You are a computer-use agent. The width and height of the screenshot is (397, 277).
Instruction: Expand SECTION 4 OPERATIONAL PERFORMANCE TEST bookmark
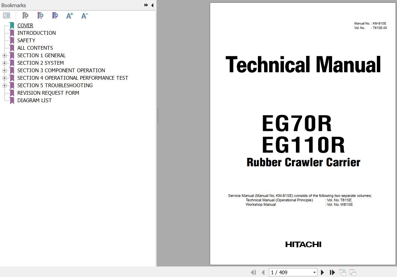[4, 78]
